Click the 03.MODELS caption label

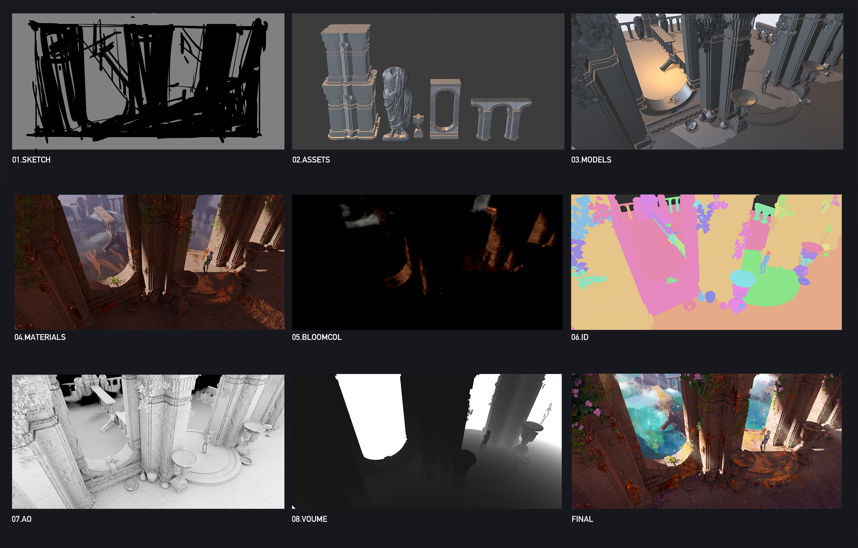coord(591,160)
